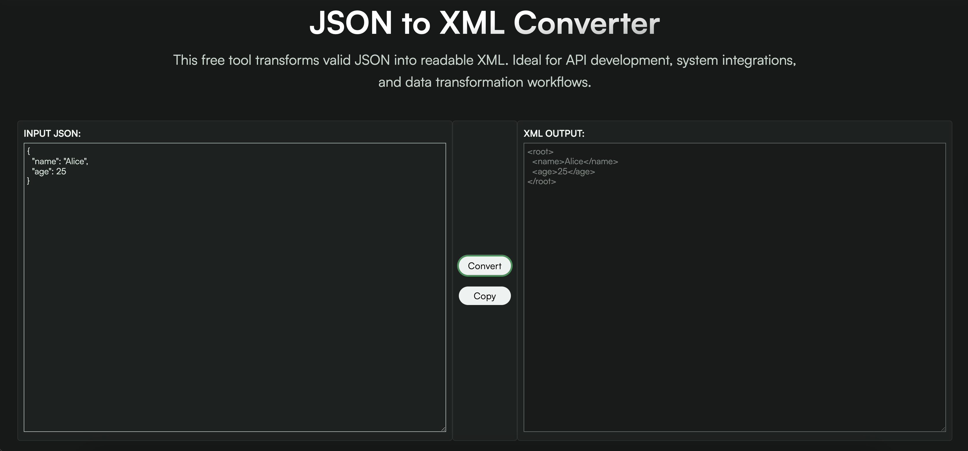Click the "age": 25 line in input
Screen dimensions: 968x451
coord(49,172)
